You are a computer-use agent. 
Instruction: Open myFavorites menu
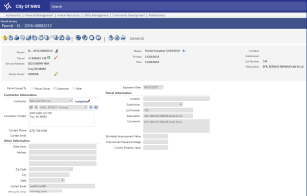coord(13,15)
